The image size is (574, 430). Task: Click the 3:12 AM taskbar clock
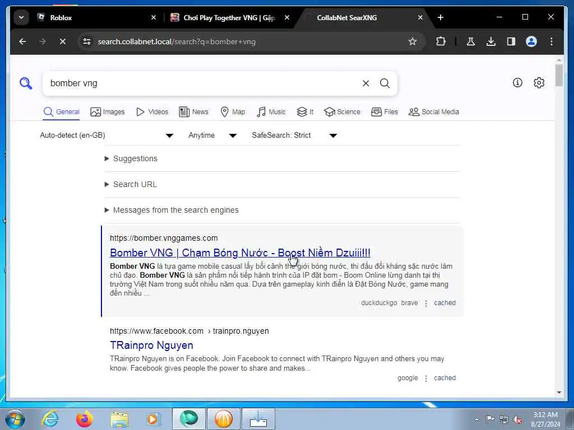[545, 419]
